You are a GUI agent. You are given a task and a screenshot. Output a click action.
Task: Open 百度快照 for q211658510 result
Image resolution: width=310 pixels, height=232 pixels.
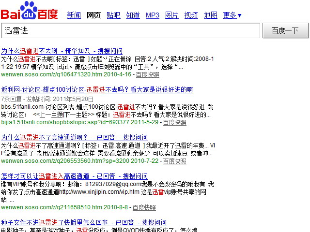point(144,207)
